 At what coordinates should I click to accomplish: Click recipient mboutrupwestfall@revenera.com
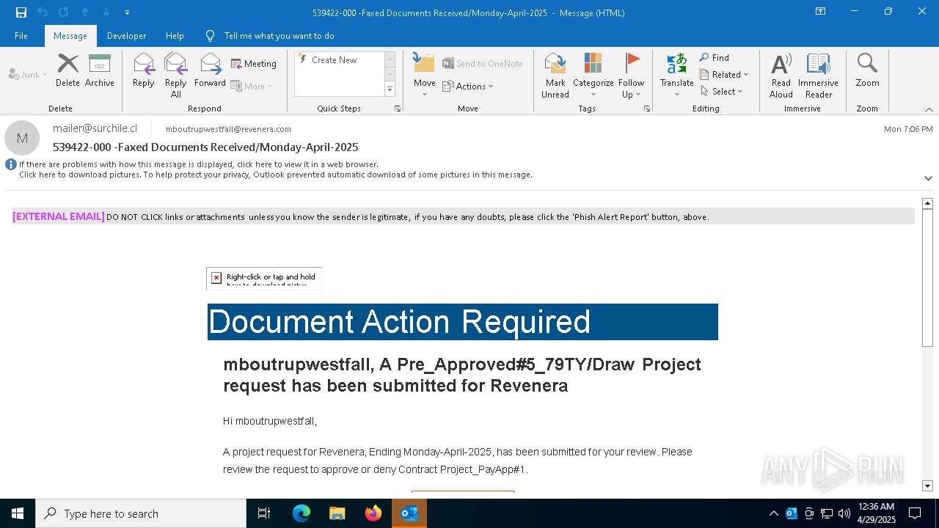[228, 129]
